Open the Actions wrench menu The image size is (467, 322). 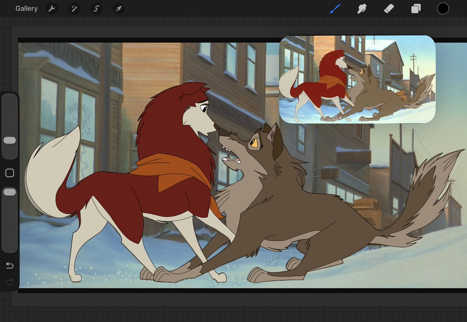coord(52,9)
